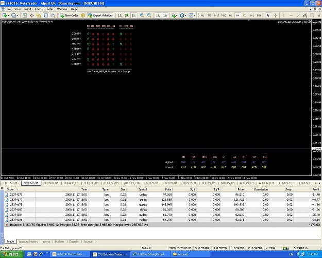
Task: Expand the Periods dropdown arrow
Action: coord(185,15)
